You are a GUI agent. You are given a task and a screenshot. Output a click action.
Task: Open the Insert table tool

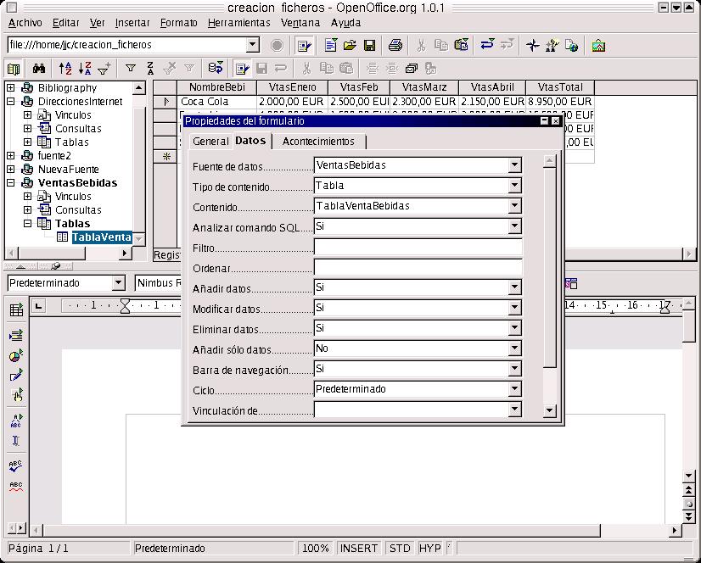click(16, 311)
